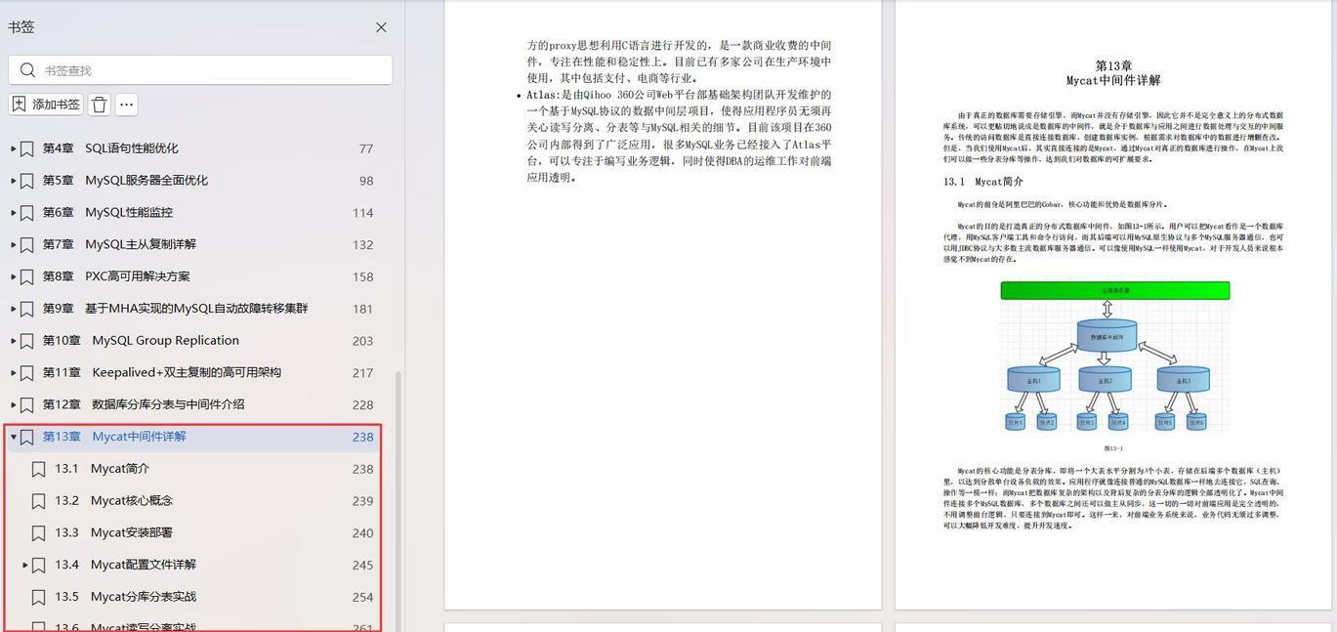The height and width of the screenshot is (632, 1337).
Task: Click bookmark icon beside 第13章 Mycat中间件详解
Action: (27, 437)
